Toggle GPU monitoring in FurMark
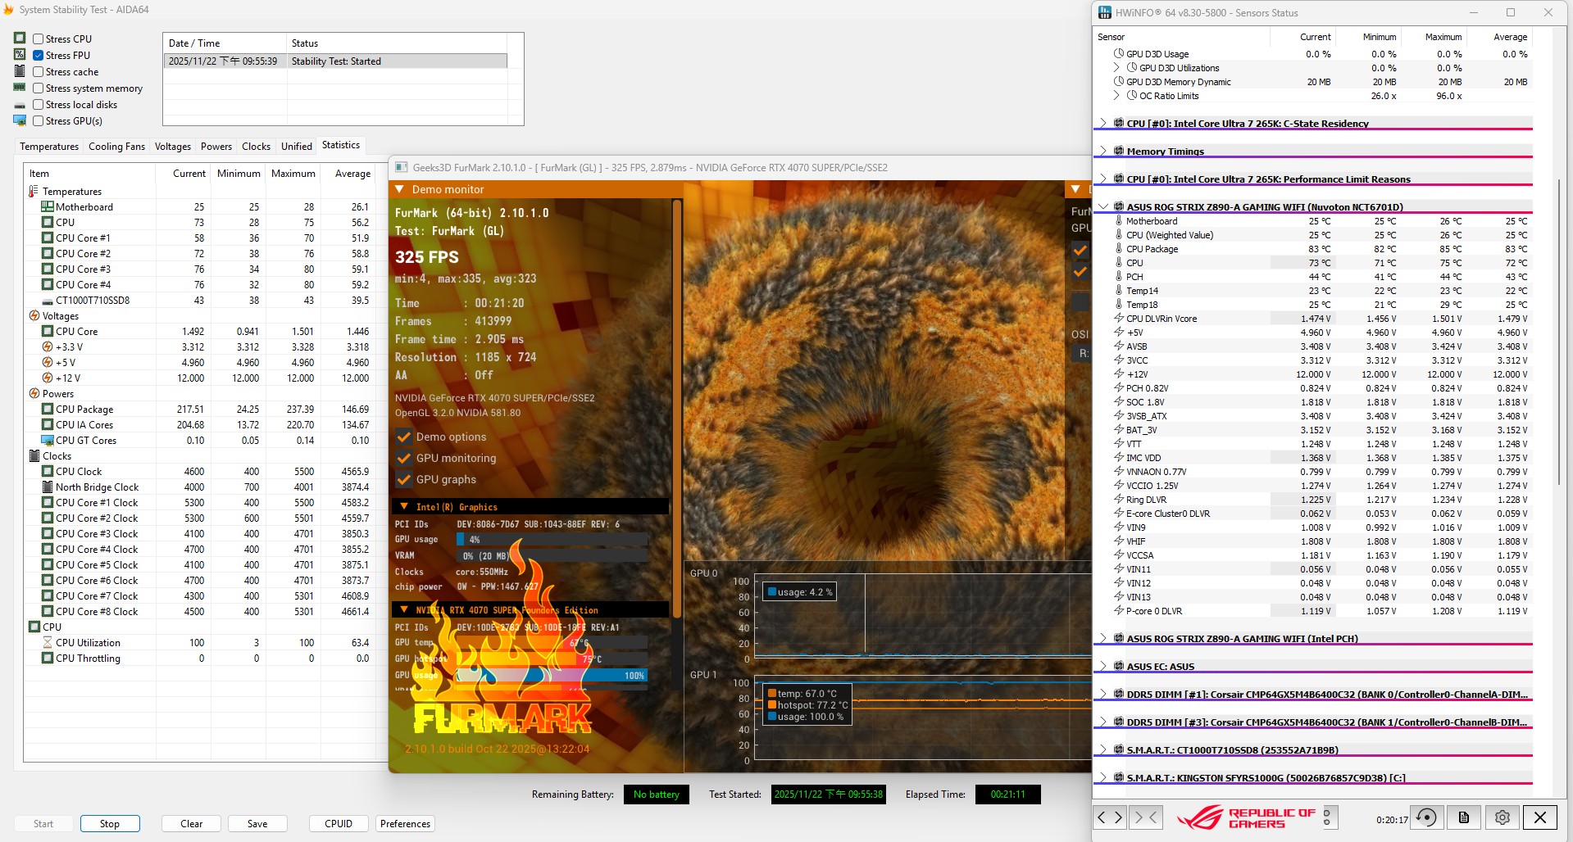This screenshot has height=842, width=1573. coord(404,458)
